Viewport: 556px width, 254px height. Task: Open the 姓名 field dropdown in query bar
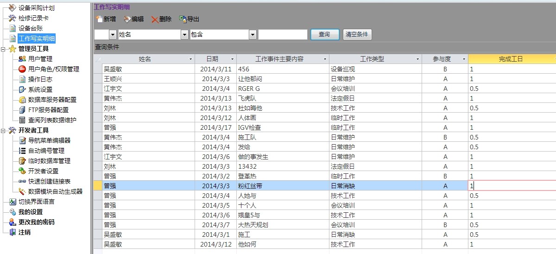[184, 35]
